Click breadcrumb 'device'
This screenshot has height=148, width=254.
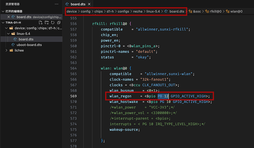[x=72, y=11]
